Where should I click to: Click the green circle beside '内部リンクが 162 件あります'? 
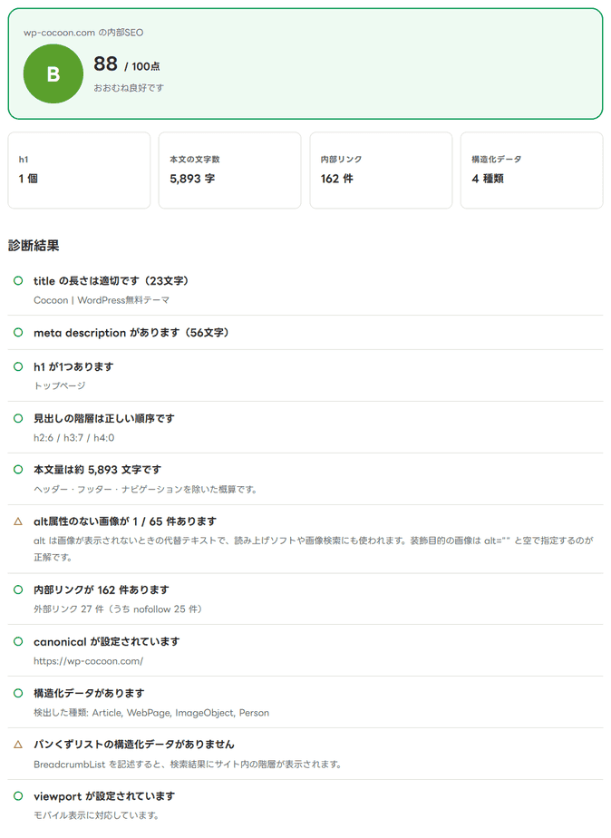(18, 590)
